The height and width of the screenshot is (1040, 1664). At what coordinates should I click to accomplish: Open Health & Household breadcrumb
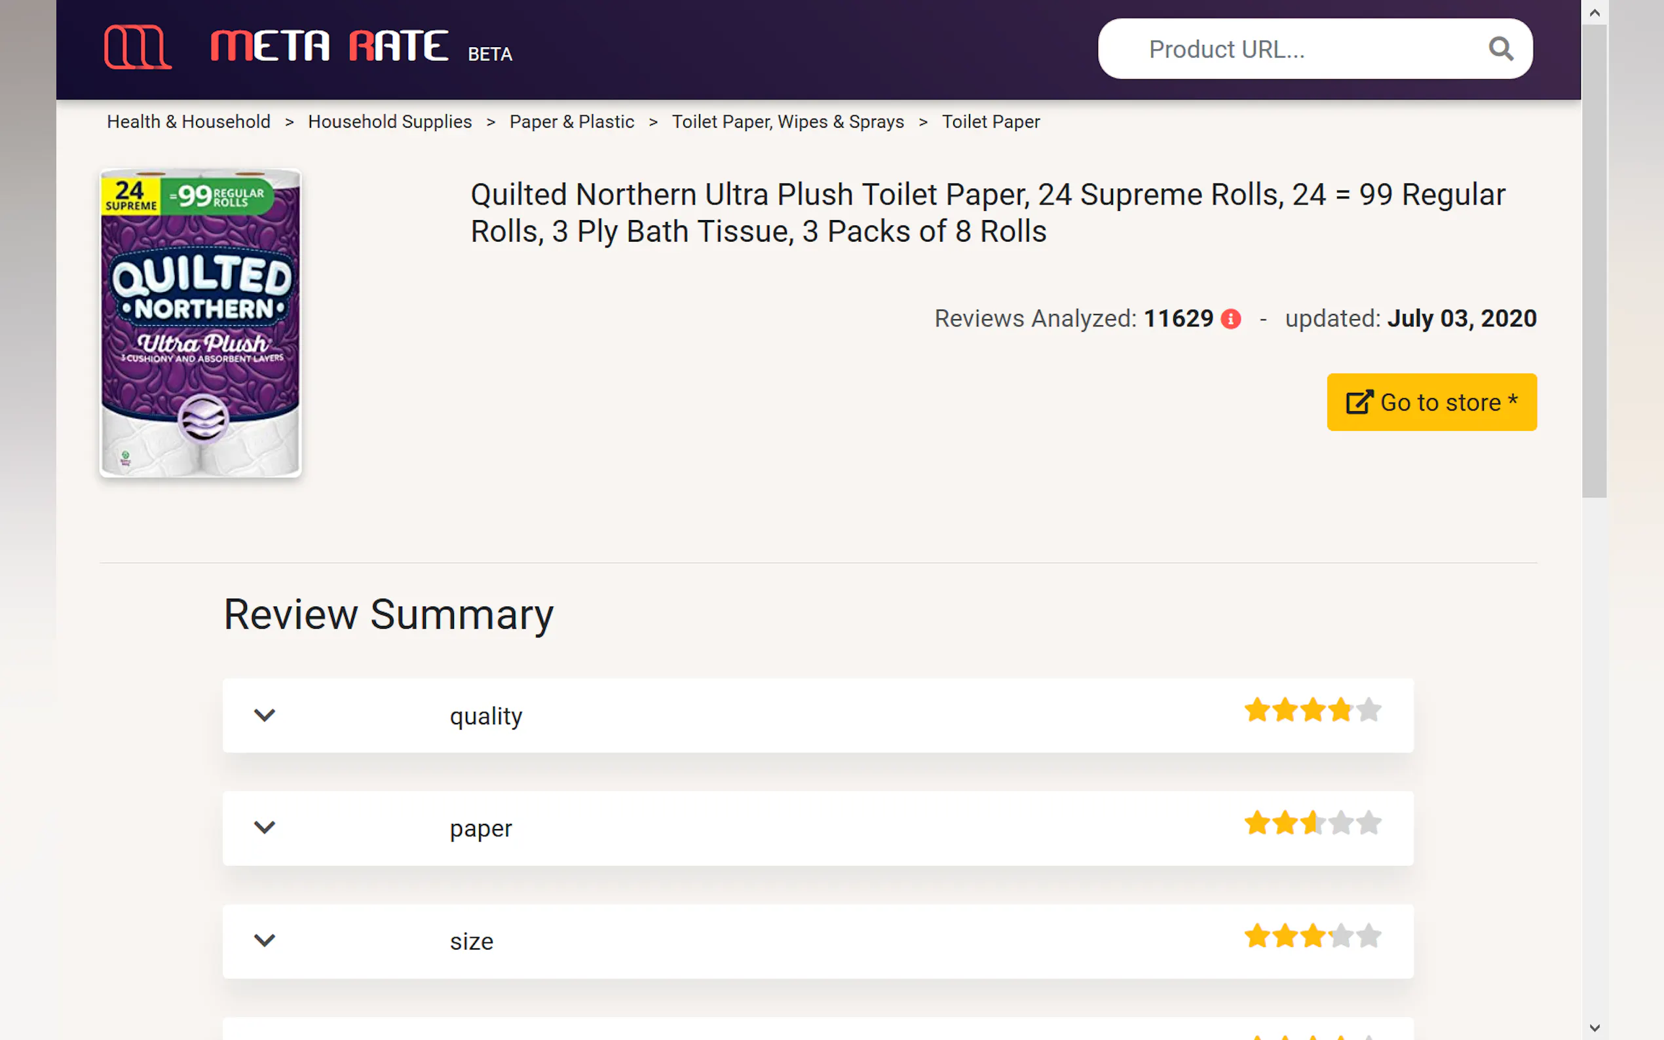click(x=189, y=122)
